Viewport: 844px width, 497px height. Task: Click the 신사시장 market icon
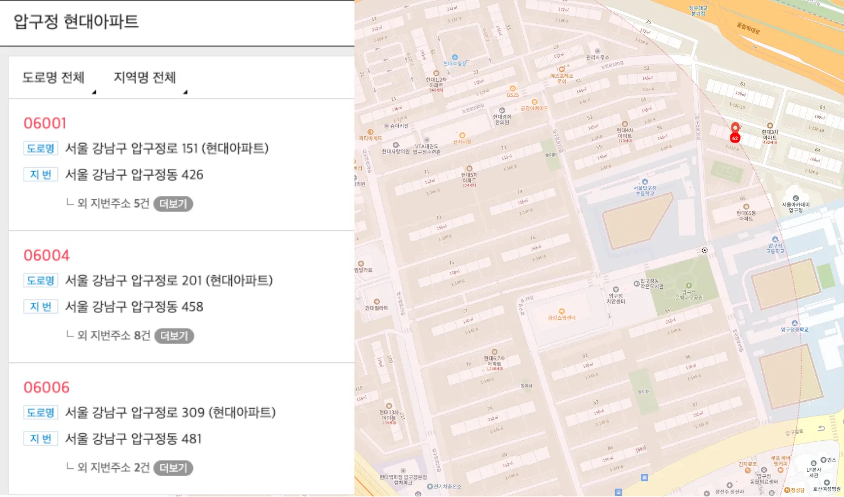[462, 136]
